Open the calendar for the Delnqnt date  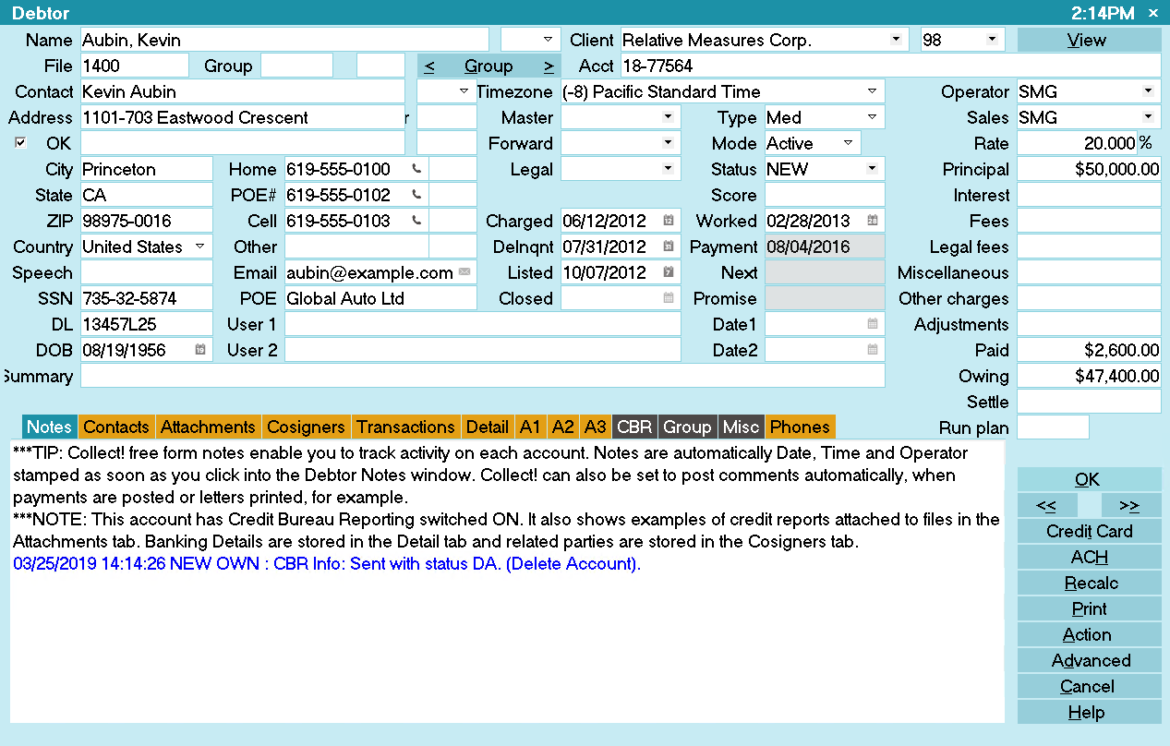click(x=669, y=247)
